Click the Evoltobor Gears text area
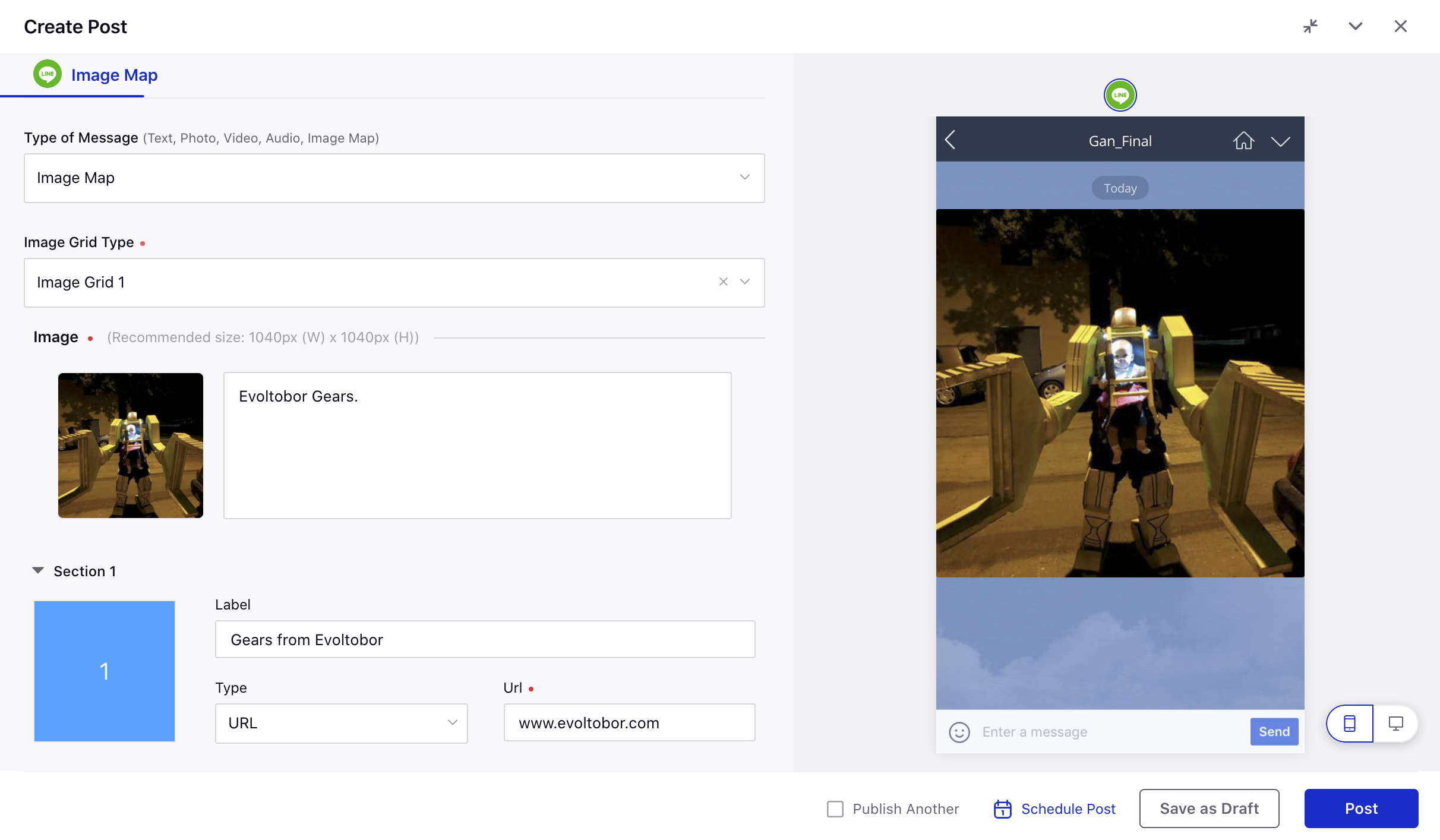Viewport: 1440px width, 840px height. [478, 446]
